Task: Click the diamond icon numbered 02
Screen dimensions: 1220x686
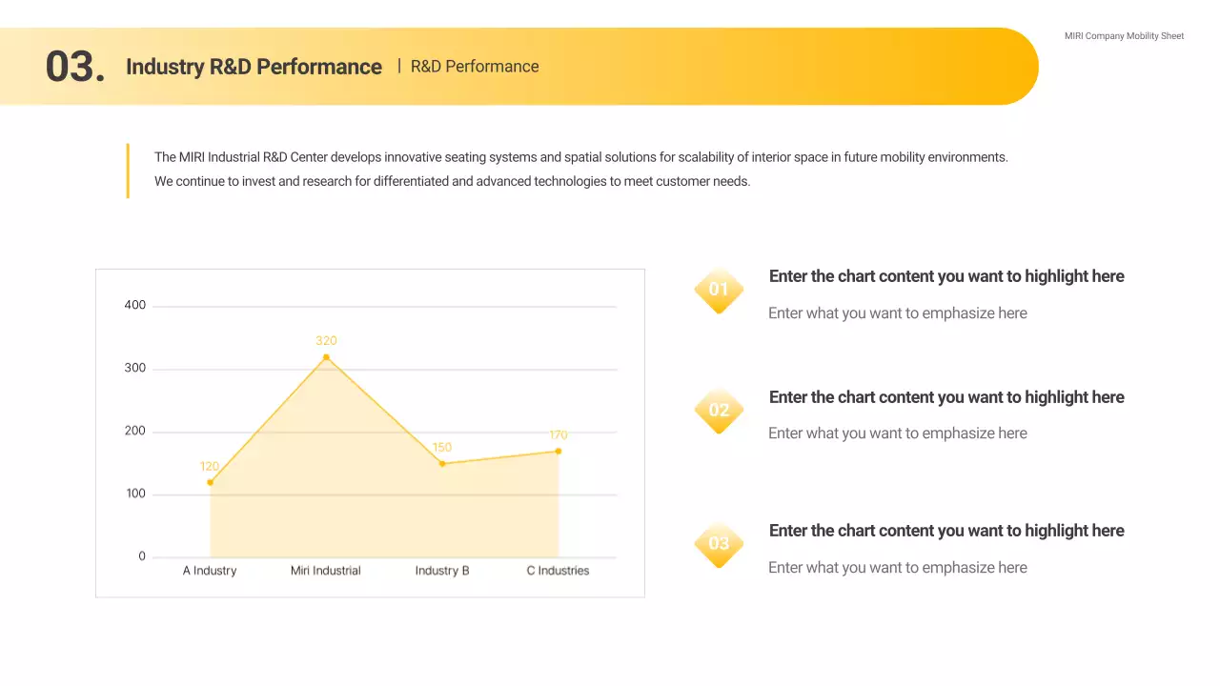Action: 719,411
